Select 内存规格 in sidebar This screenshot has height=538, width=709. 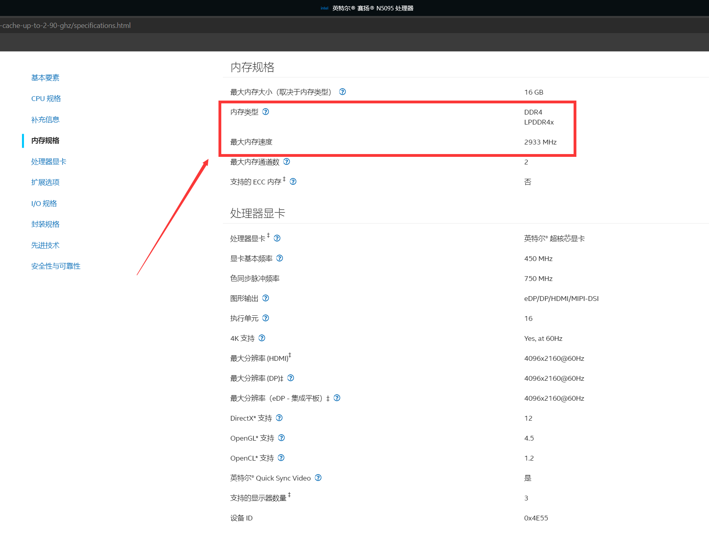[45, 140]
